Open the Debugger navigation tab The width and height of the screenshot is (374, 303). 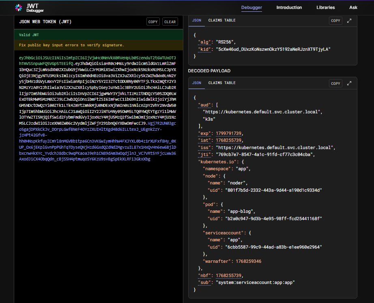coord(251,7)
